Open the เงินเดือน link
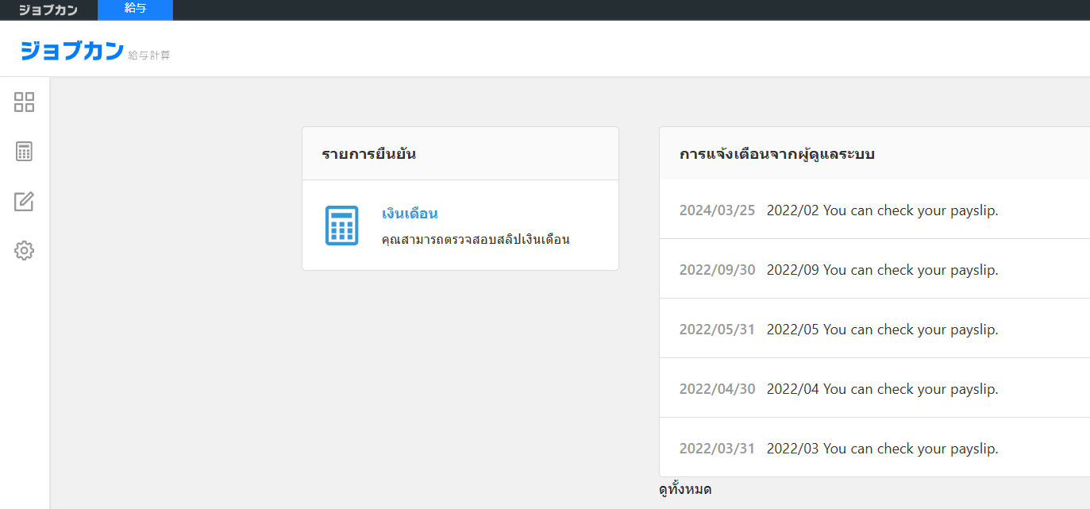This screenshot has height=509, width=1090. coord(410,214)
